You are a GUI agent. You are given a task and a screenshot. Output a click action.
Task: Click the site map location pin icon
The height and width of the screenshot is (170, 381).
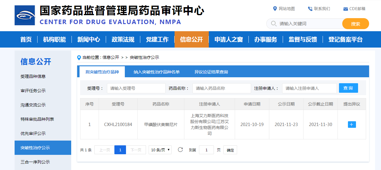(x=275, y=9)
